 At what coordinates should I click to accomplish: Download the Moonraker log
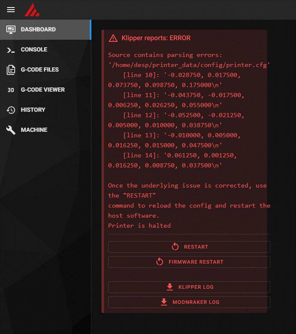click(x=189, y=302)
